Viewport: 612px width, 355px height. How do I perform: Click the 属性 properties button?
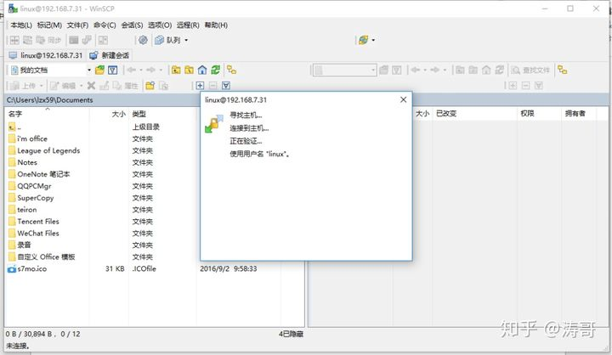point(126,86)
